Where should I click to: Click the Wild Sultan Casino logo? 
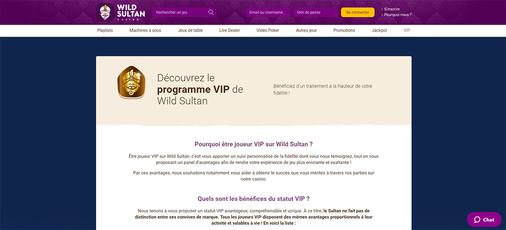tap(121, 12)
